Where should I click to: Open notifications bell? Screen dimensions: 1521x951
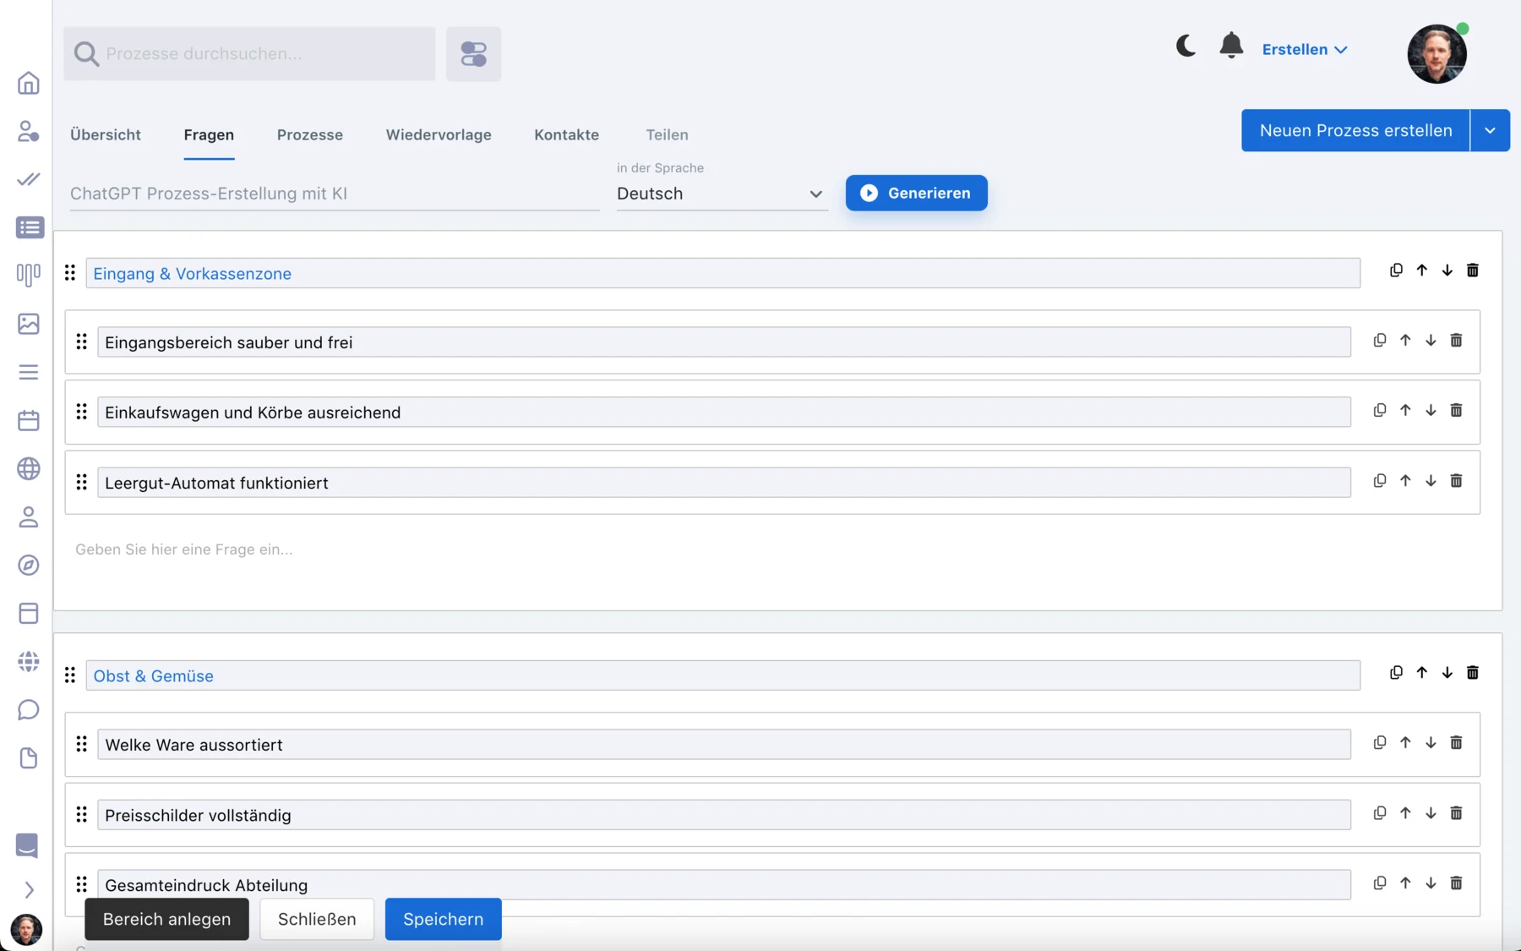coord(1231,46)
